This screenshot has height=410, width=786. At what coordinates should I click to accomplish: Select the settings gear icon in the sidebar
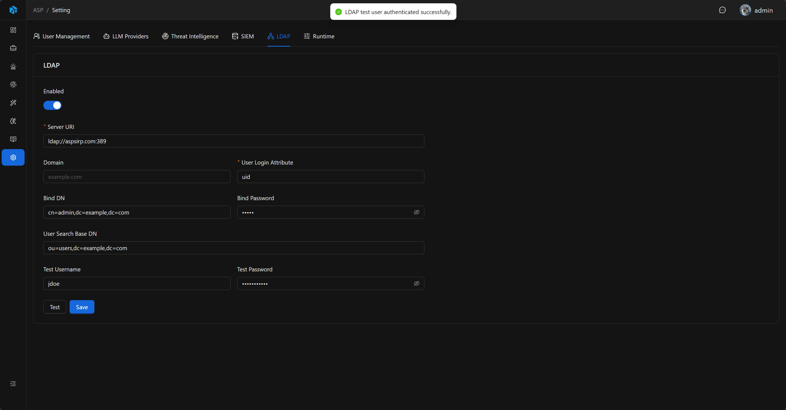click(x=13, y=157)
